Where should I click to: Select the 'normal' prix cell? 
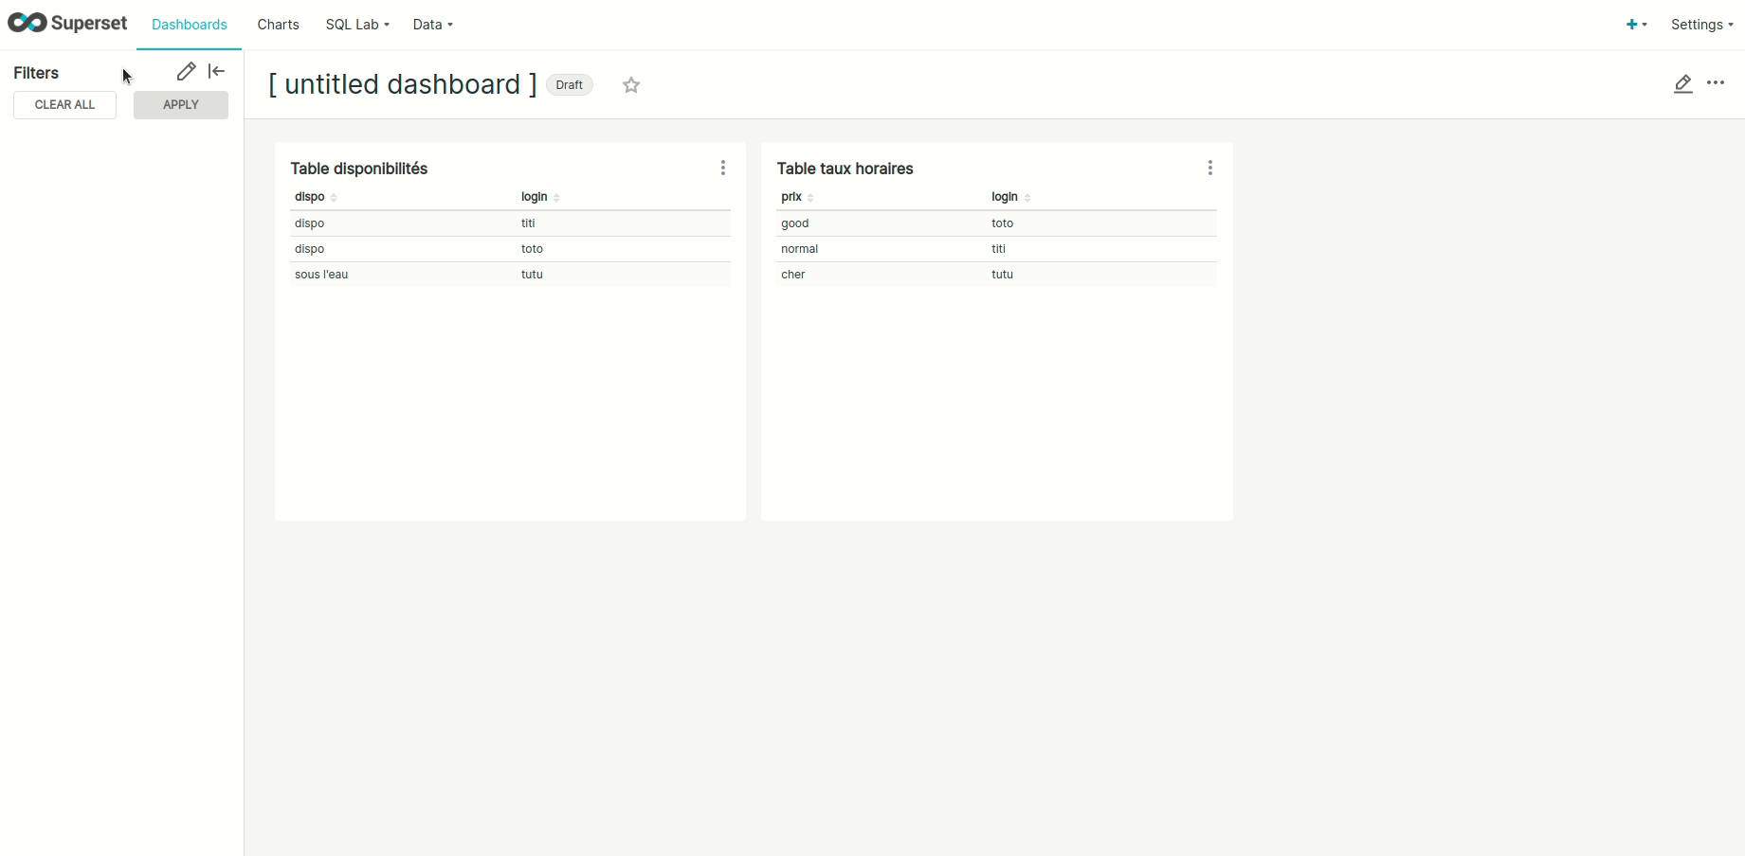tap(799, 249)
